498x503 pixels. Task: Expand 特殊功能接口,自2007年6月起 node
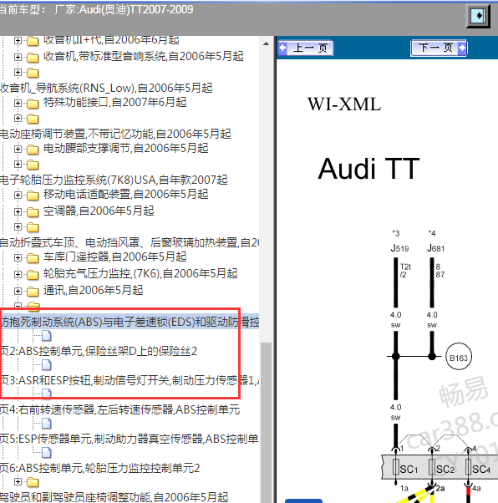pos(18,104)
